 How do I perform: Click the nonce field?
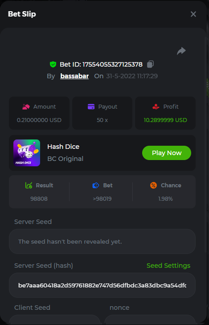150,320
